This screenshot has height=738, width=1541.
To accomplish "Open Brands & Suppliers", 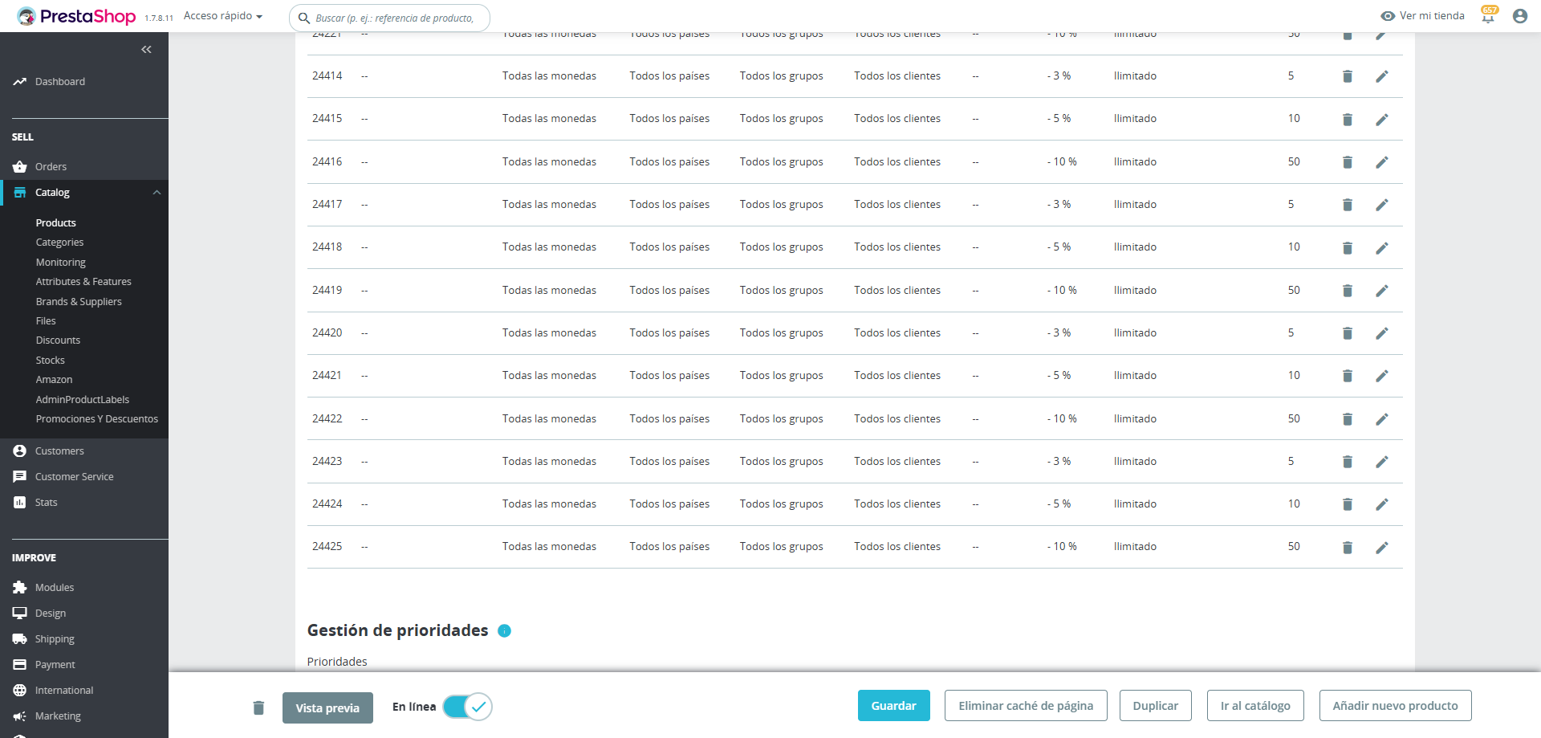I will 79,302.
